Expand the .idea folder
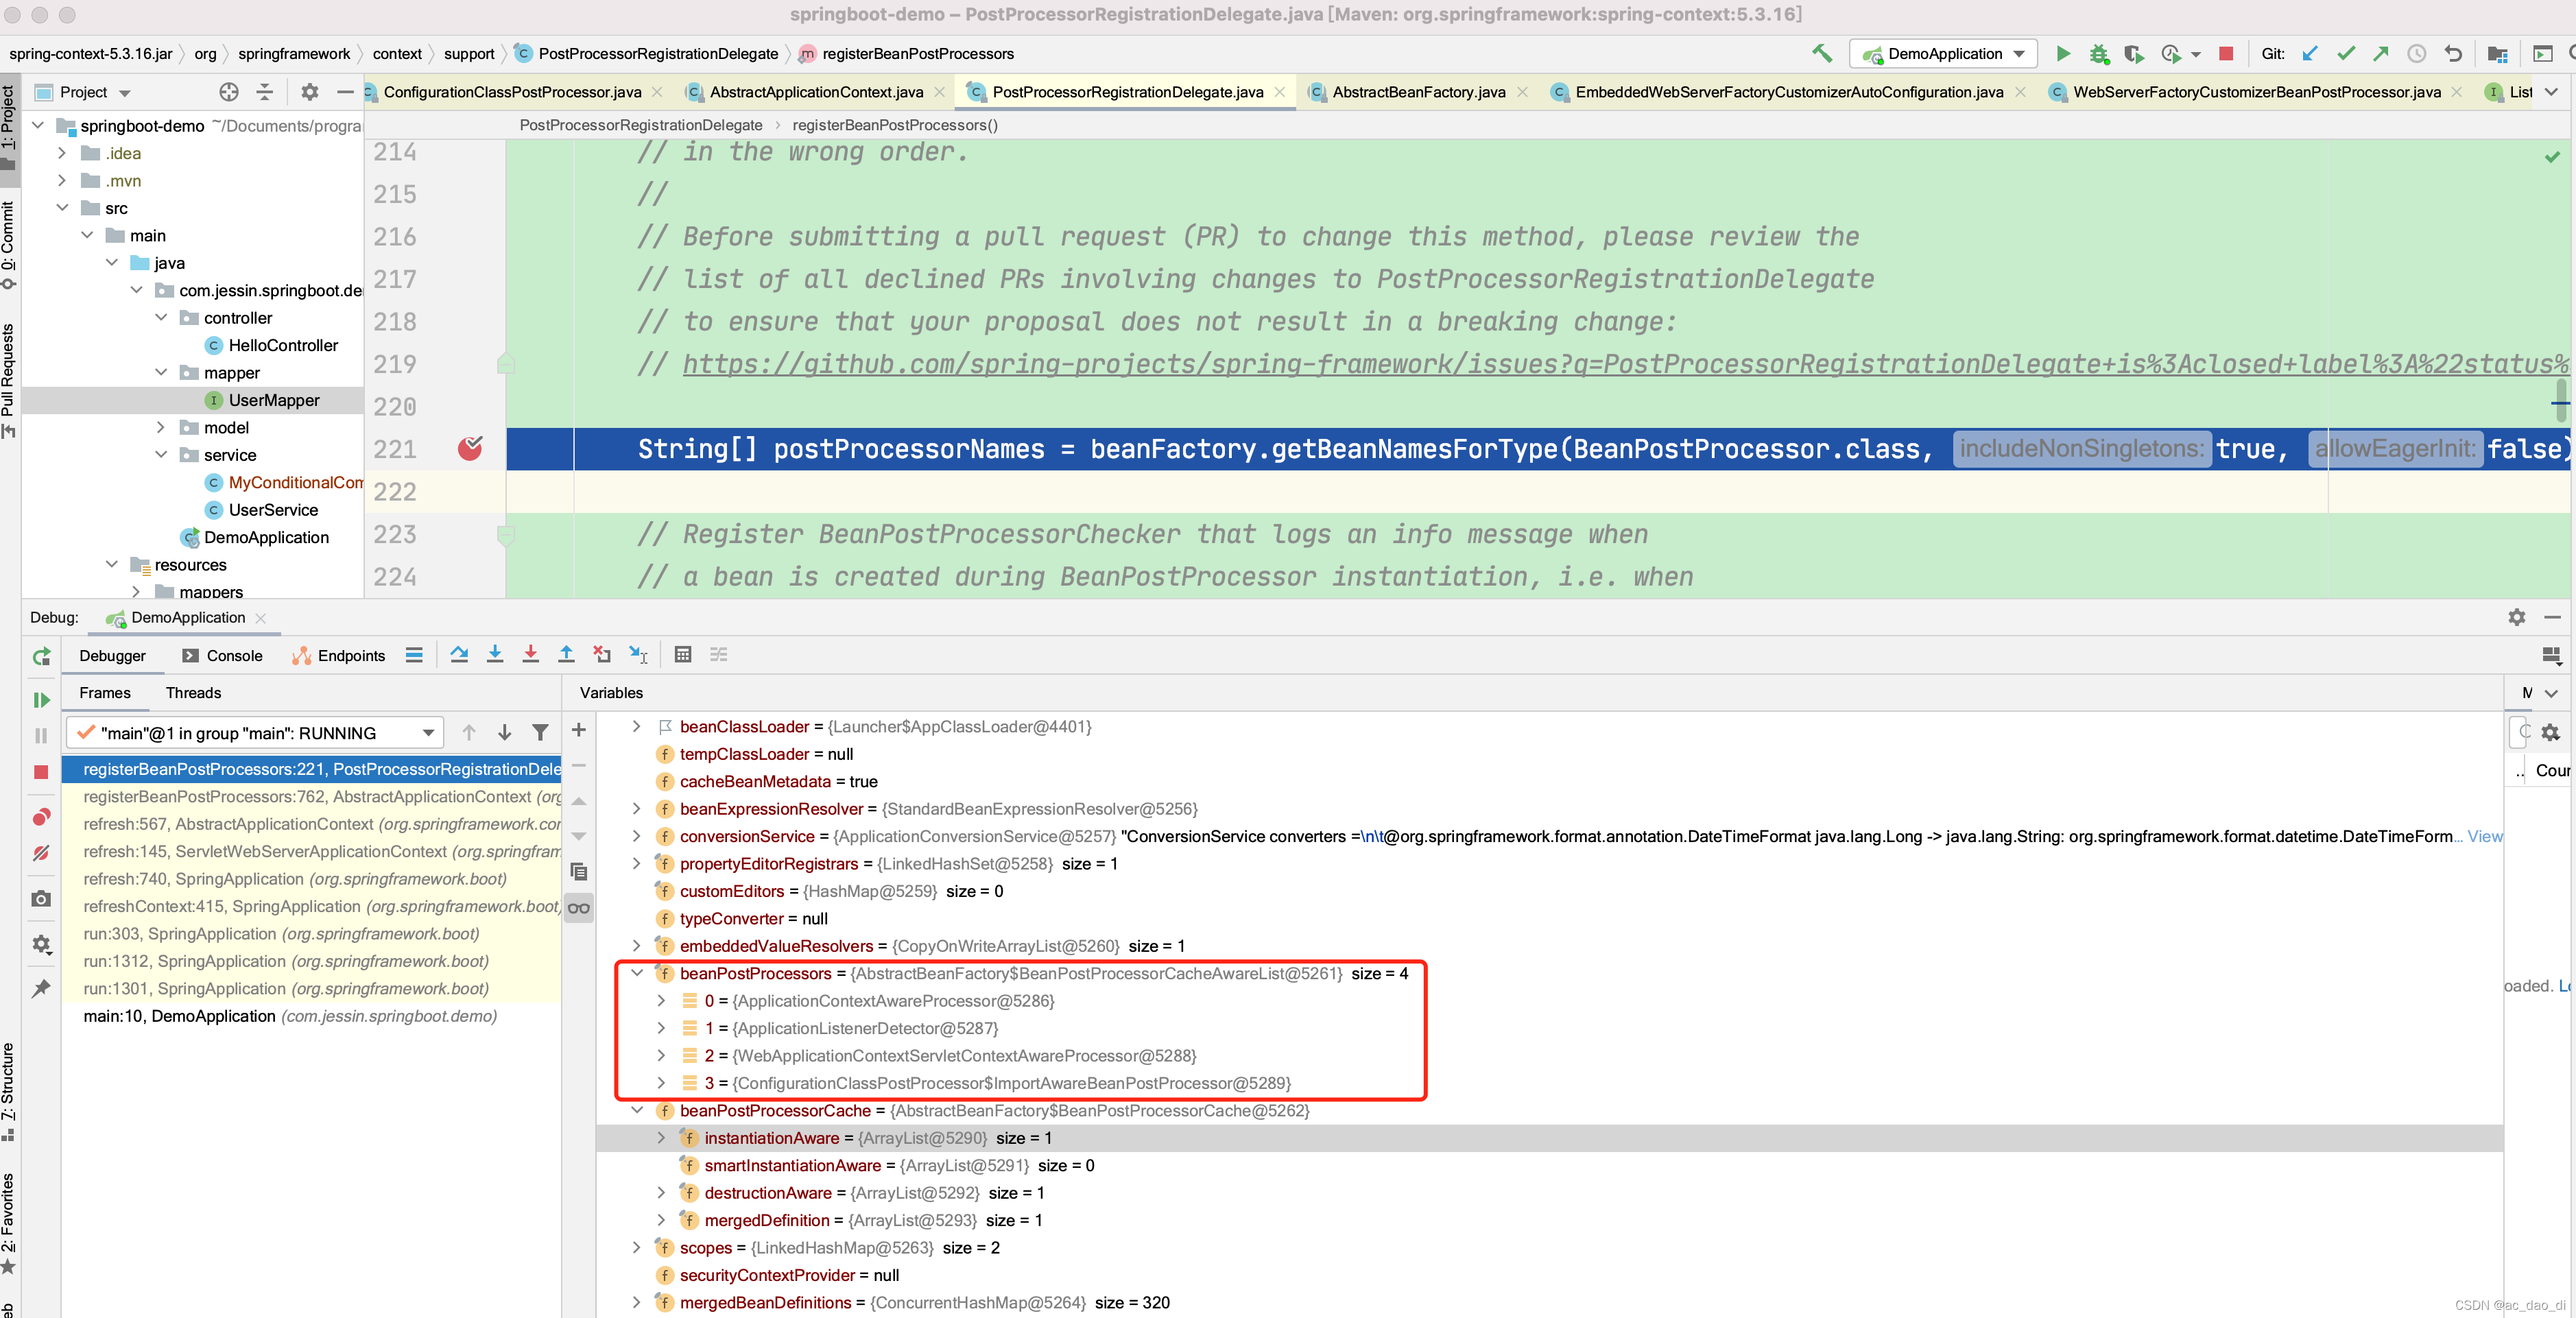 [x=62, y=153]
